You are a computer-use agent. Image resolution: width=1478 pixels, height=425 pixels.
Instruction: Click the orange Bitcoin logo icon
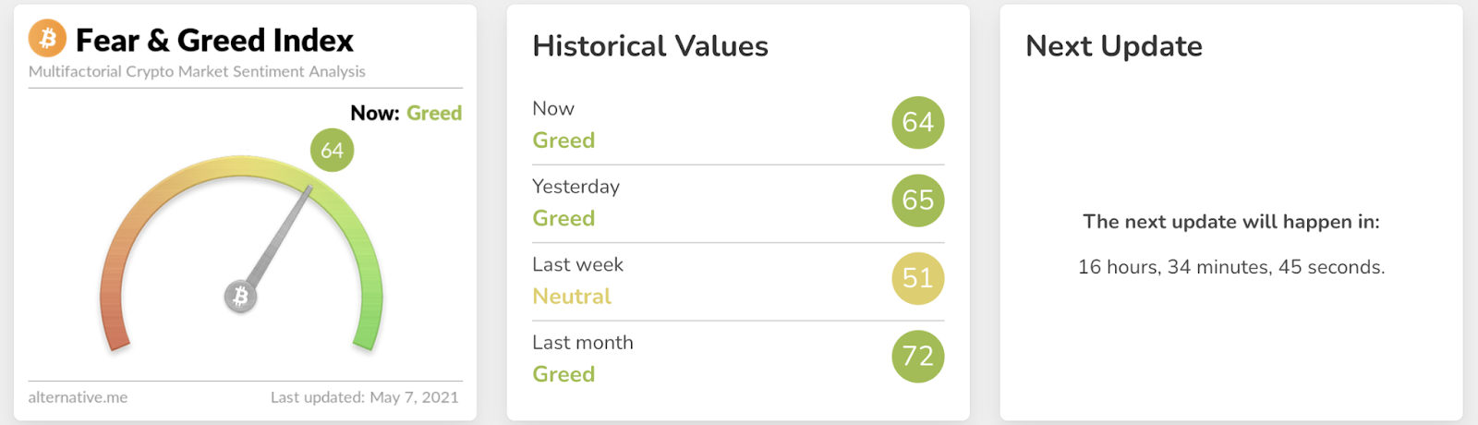pos(47,39)
